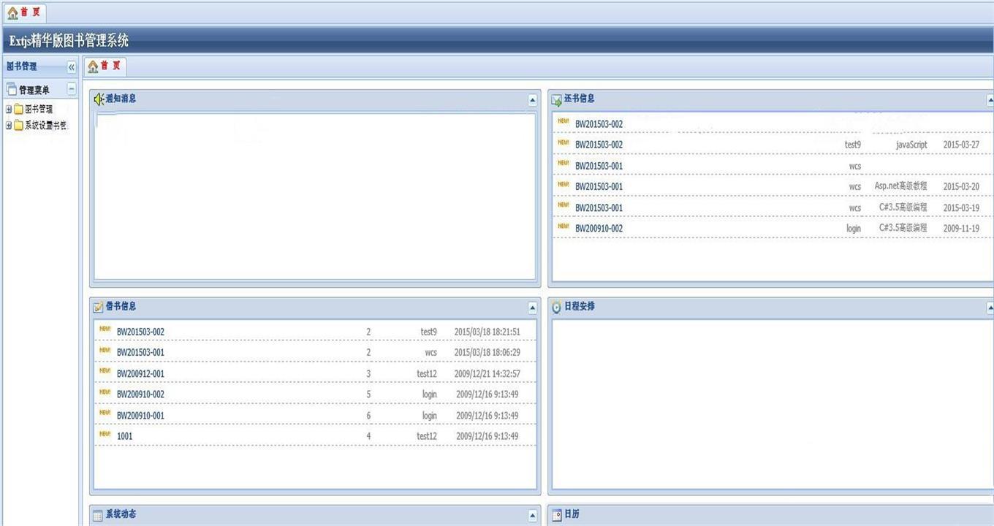
Task: Collapse the 借书信息 panel using its arrow
Action: click(x=532, y=308)
